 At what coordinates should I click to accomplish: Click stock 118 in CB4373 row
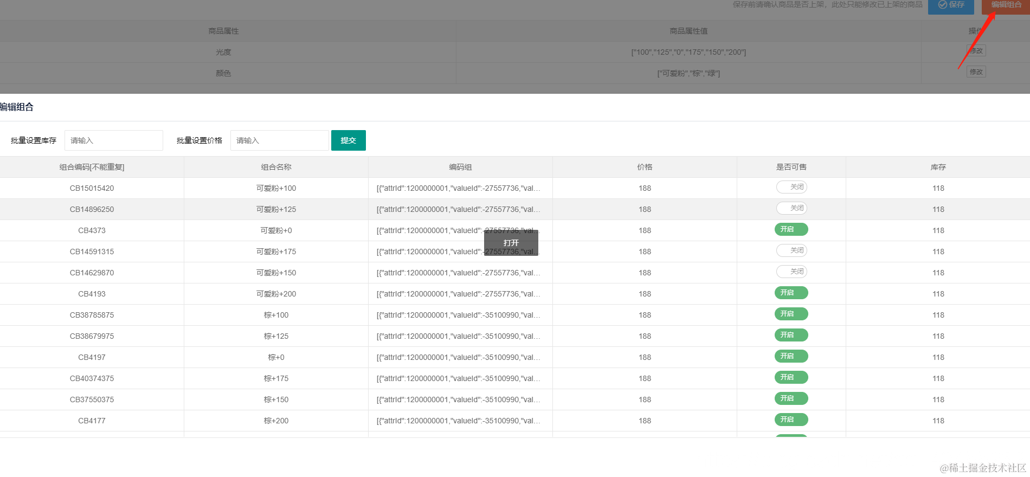(938, 230)
